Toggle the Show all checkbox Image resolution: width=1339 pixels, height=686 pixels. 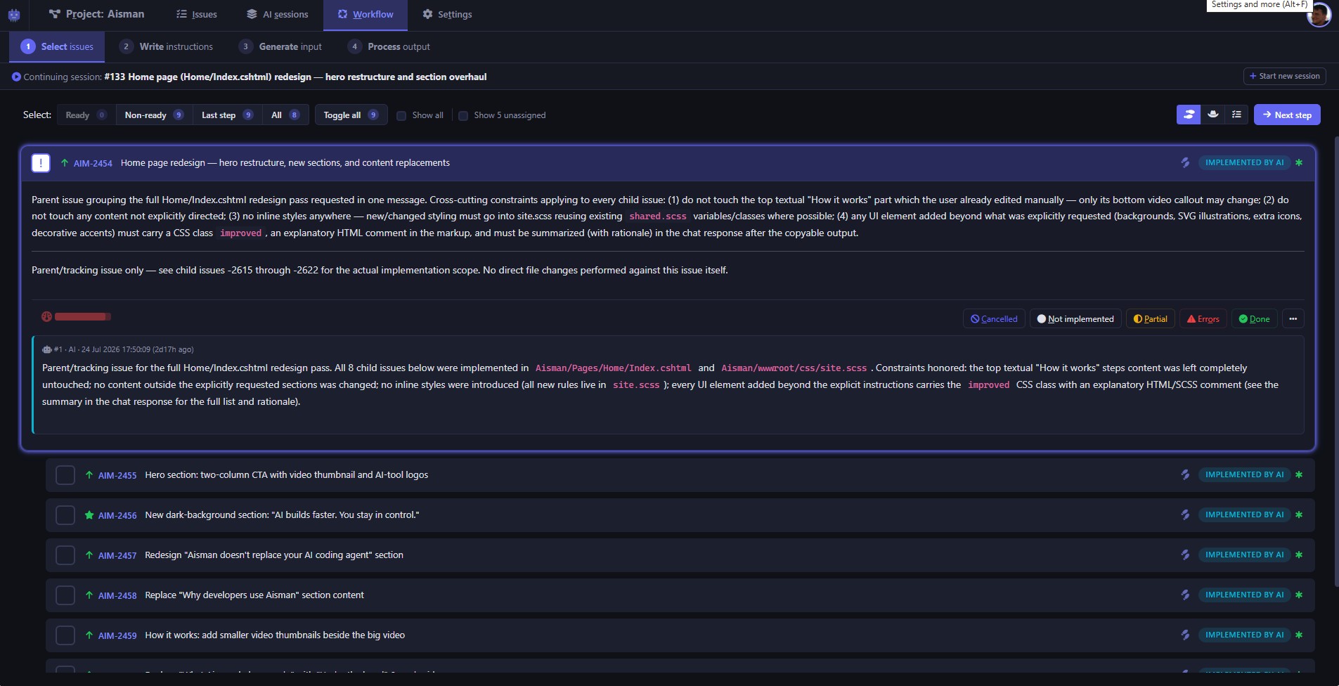401,116
